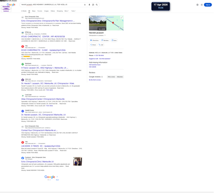Save Harold Lacassin with the Save button
The width and height of the screenshot is (215, 193).
click(114, 40)
